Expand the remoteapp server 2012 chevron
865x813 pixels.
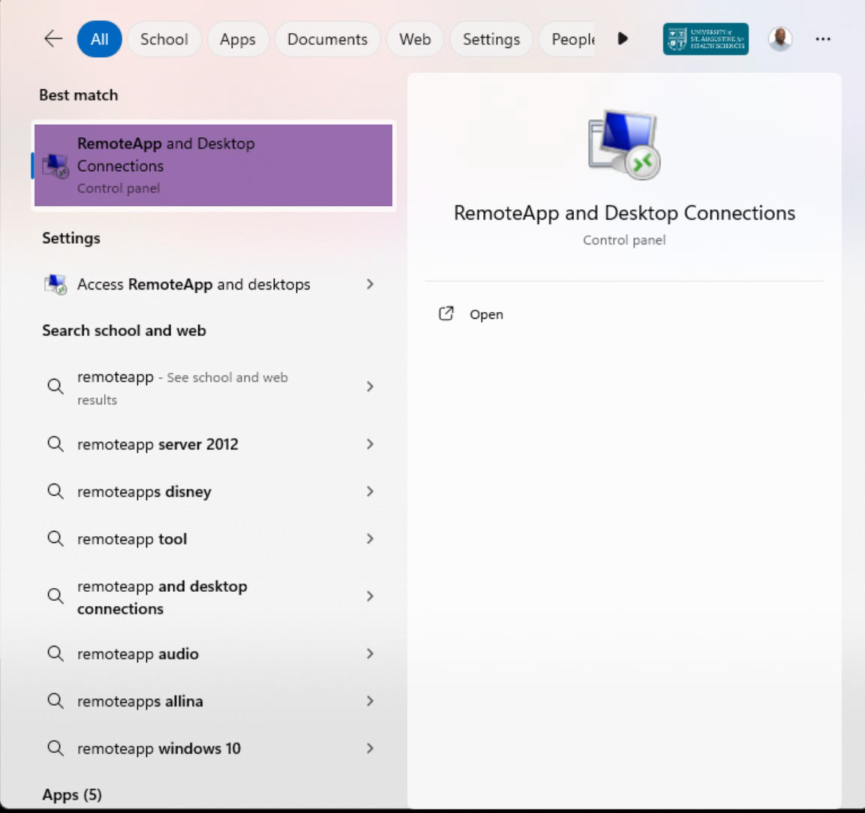370,444
